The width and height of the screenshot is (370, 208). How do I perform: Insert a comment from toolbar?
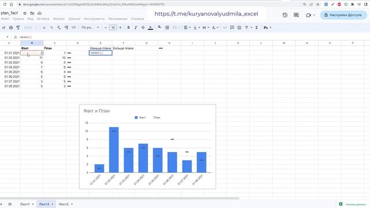point(232,28)
